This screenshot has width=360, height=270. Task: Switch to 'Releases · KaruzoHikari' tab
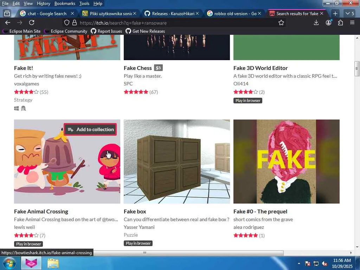pyautogui.click(x=172, y=14)
